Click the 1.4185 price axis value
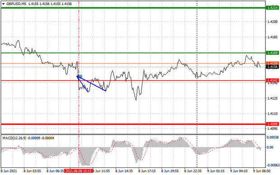Viewport: 280px width, 175px height. coord(272,37)
